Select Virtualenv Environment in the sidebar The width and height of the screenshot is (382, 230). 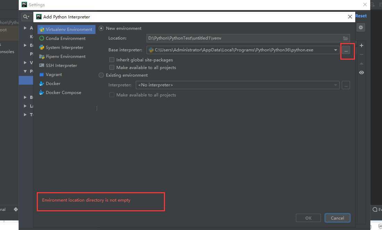(x=66, y=29)
